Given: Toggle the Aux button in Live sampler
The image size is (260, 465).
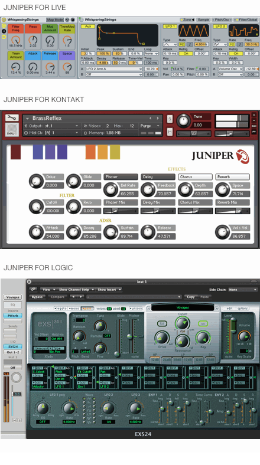Looking at the screenshot, I should coord(88,26).
